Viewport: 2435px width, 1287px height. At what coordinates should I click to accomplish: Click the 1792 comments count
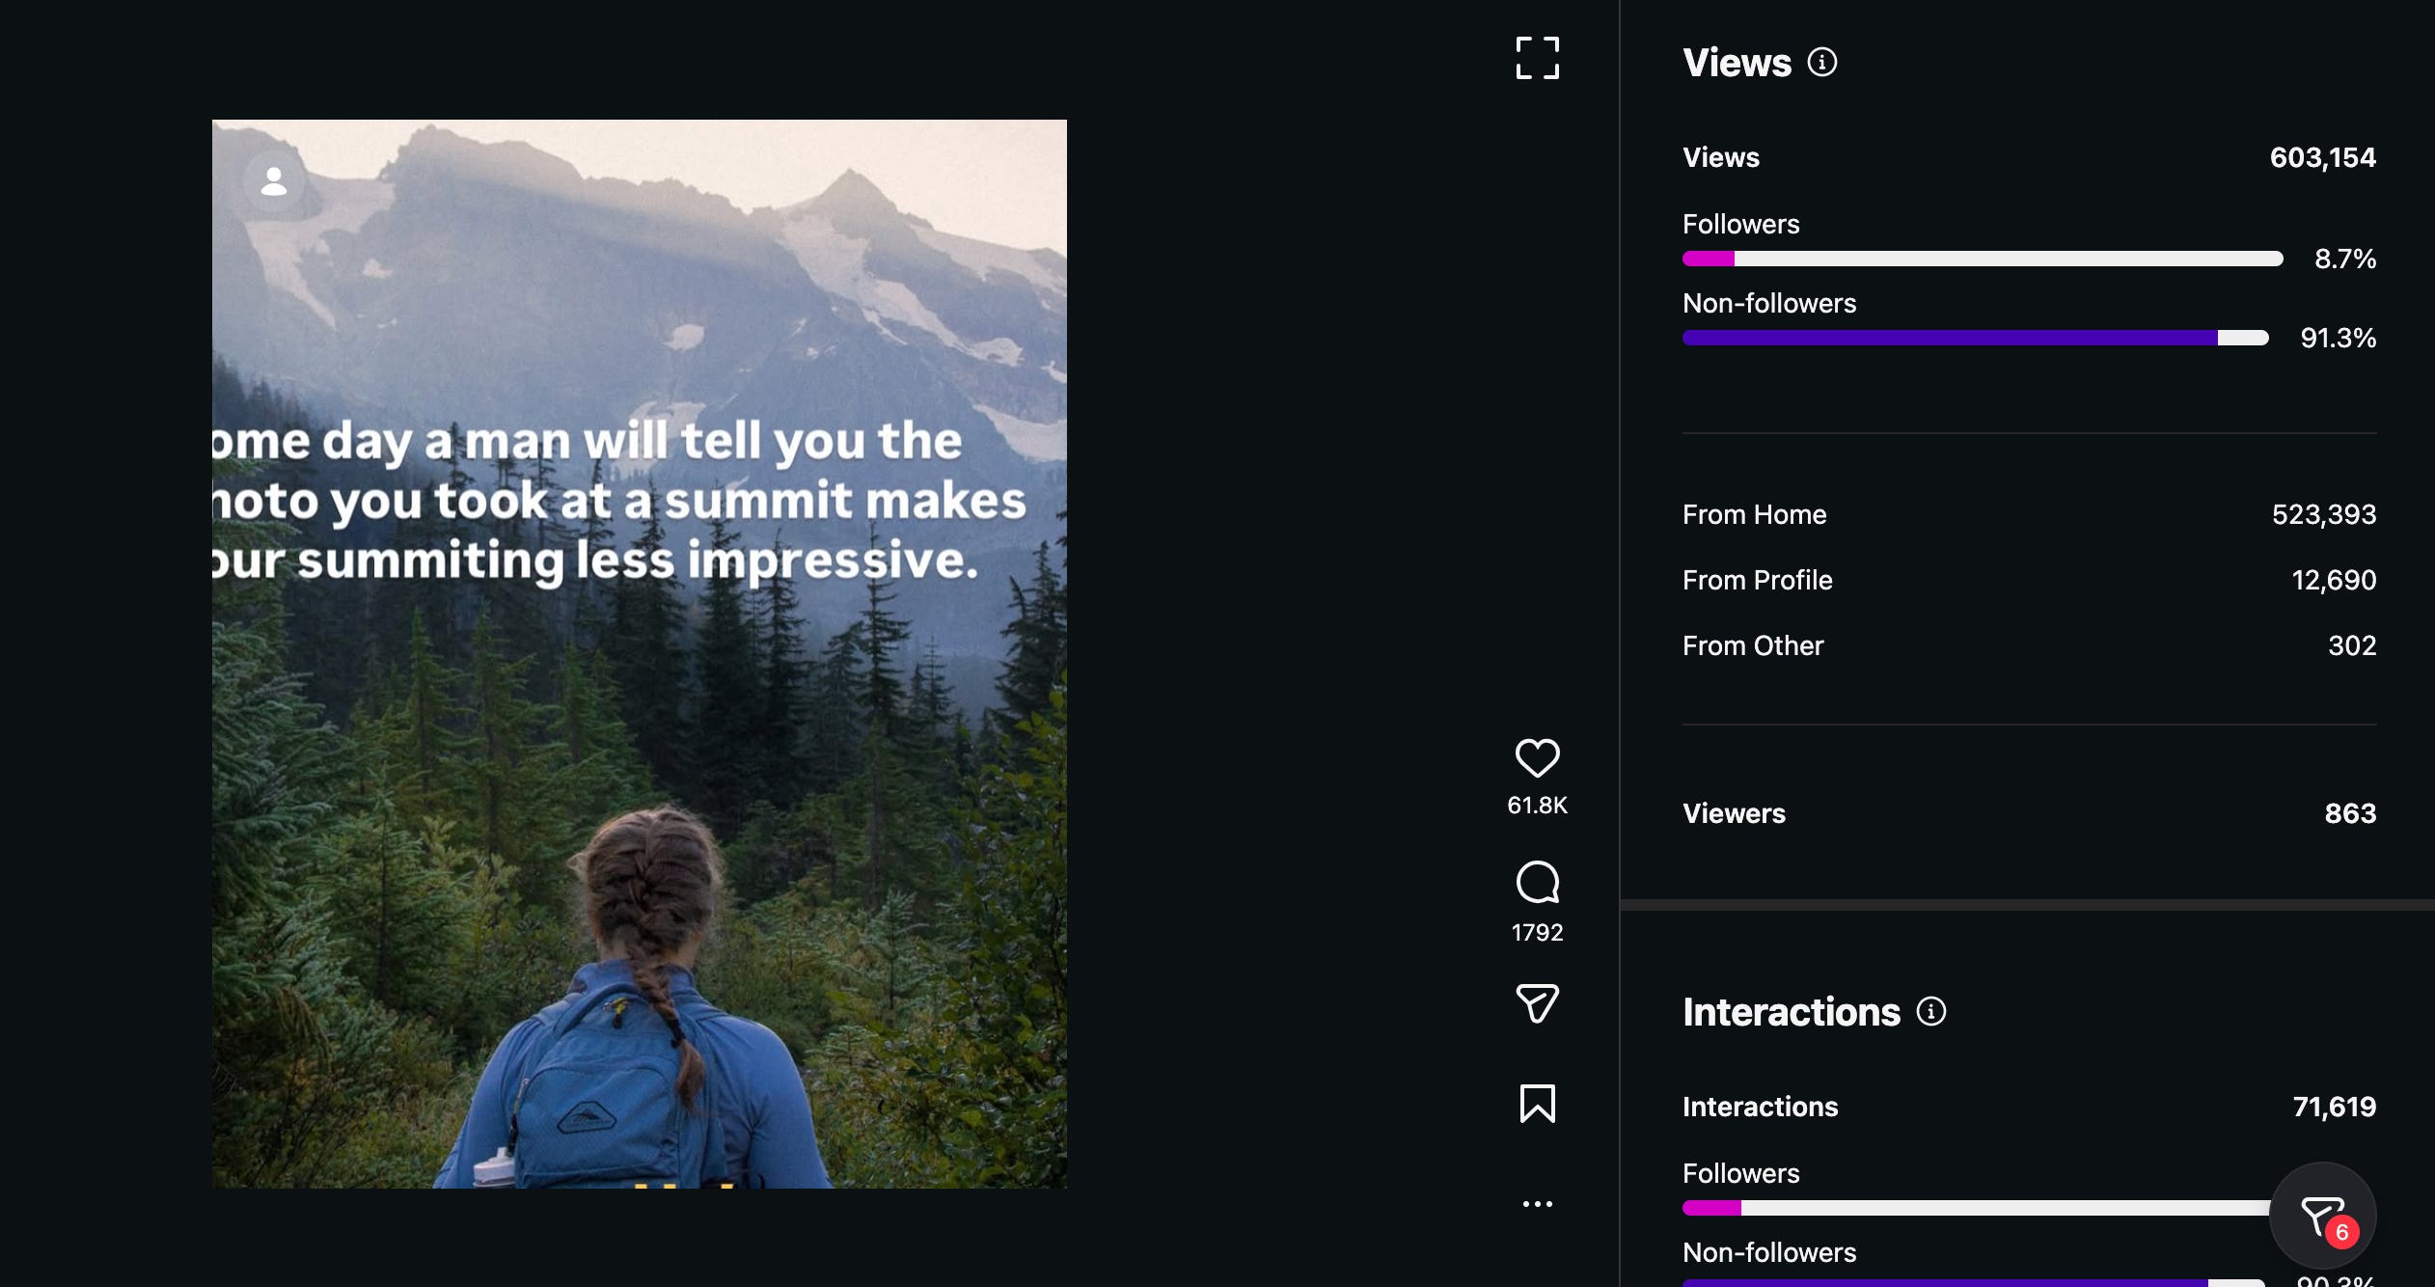pos(1537,933)
